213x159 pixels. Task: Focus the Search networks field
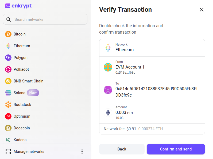tap(45, 19)
